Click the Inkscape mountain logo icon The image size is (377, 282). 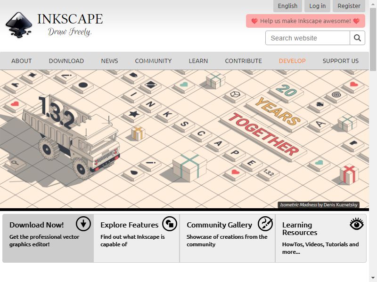tap(19, 25)
